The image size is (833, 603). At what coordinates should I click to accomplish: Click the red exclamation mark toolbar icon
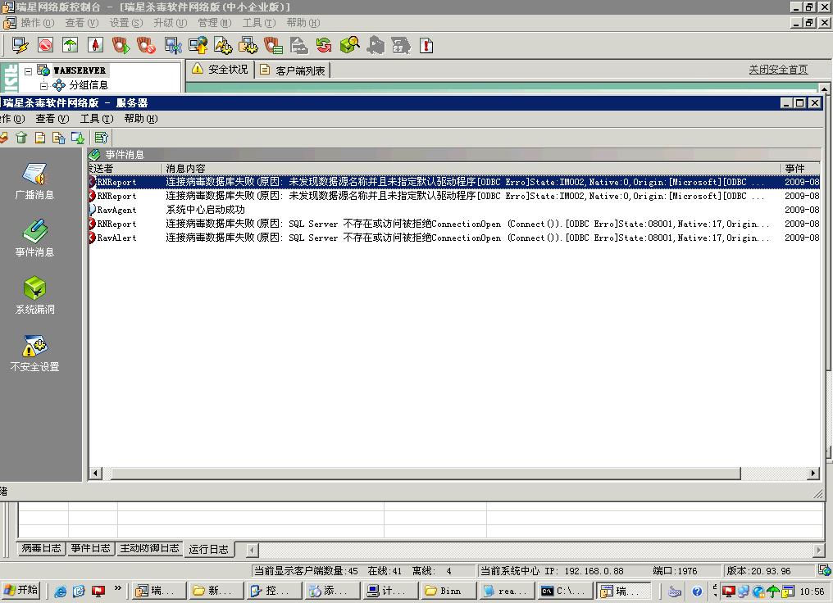click(426, 45)
